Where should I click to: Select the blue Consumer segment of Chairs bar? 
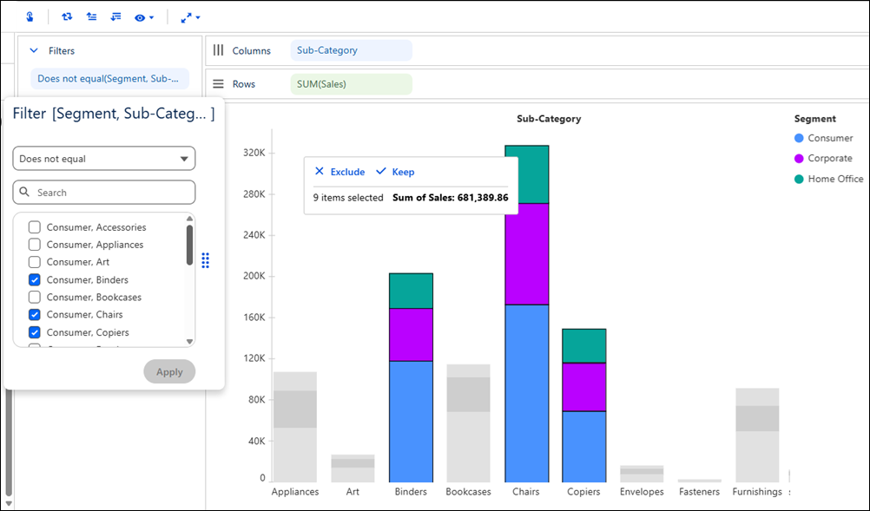(526, 394)
